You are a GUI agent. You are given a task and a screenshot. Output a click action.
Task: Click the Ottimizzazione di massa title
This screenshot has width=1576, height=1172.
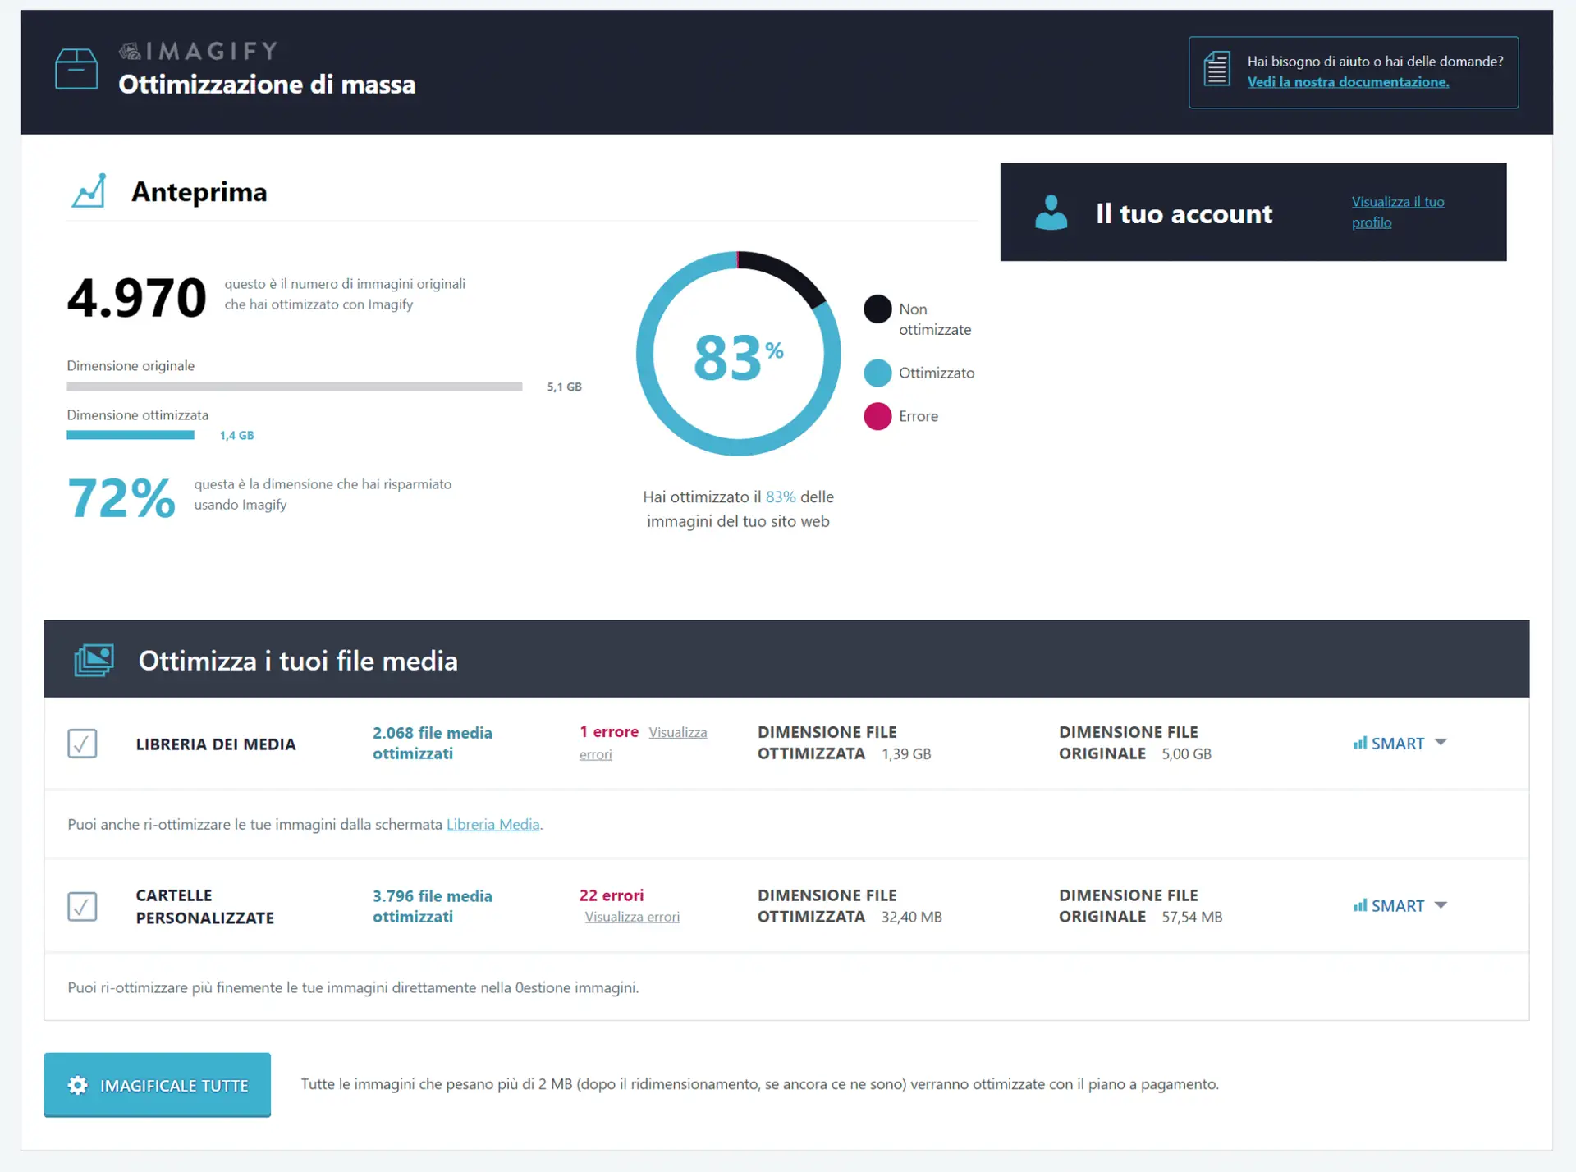[x=267, y=85]
